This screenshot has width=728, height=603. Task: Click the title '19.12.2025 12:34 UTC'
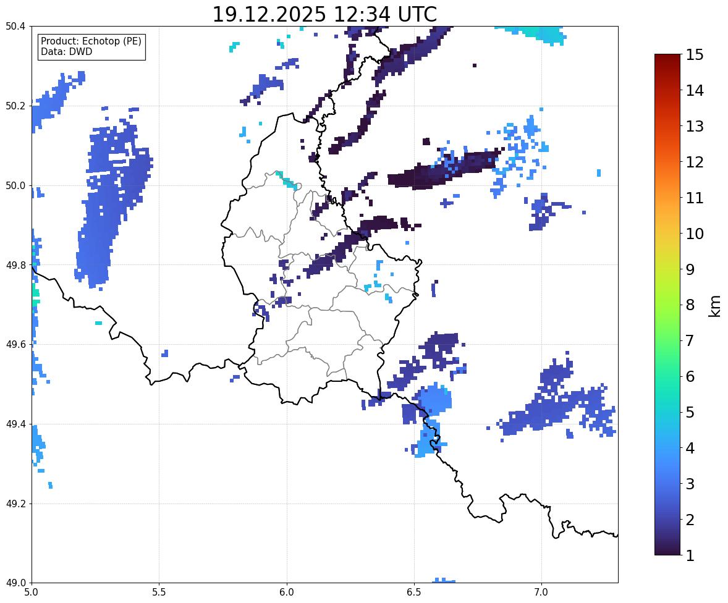coord(324,14)
